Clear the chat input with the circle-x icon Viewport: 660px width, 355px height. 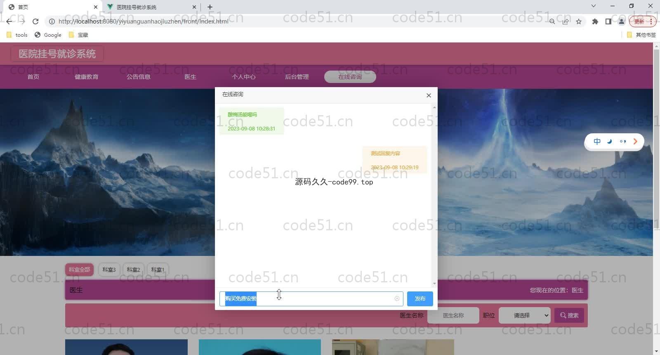397,298
